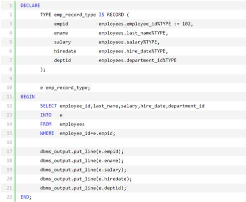The height and width of the screenshot is (202, 246).
Task: Click 'dbms_output.put_line(e.empid);' statement
Action: [82, 151]
